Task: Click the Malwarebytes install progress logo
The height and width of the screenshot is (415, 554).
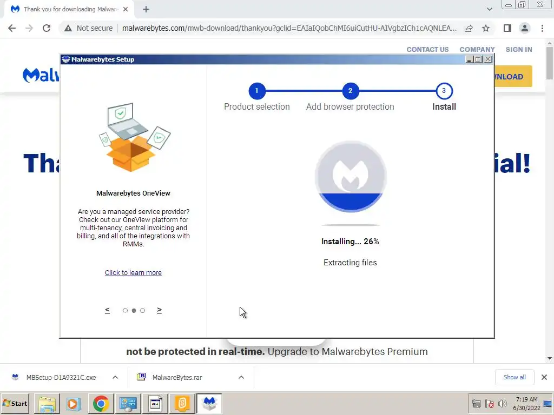Action: [x=351, y=177]
